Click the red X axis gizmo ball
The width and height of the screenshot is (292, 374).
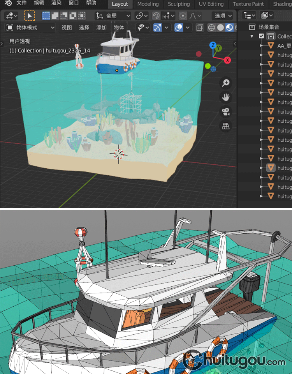tap(227, 60)
